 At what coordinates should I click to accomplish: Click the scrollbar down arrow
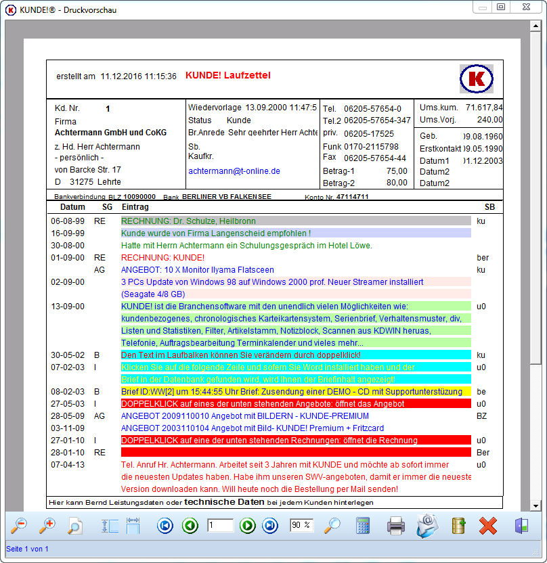click(x=536, y=506)
